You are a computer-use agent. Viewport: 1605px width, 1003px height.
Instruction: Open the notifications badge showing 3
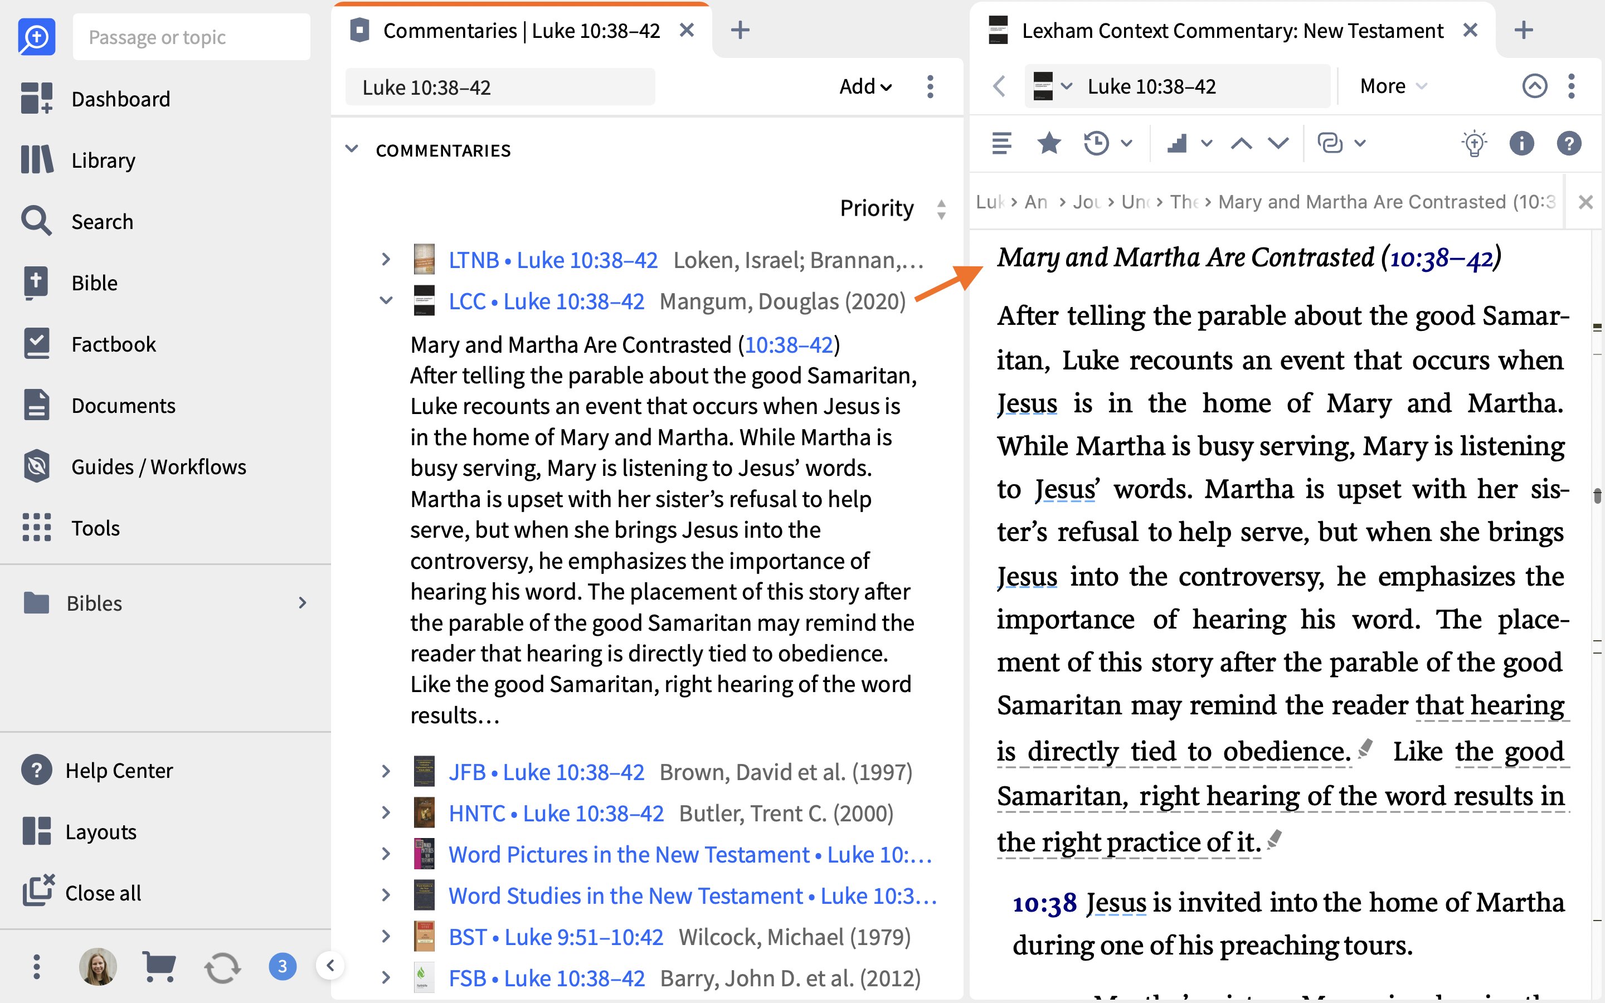tap(283, 967)
